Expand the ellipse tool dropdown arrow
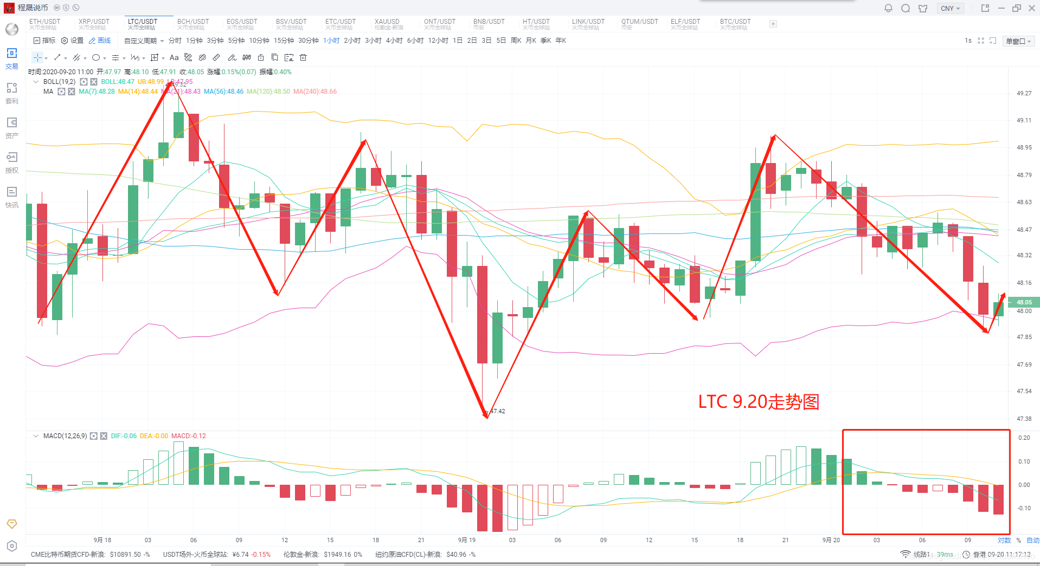Screen dimensions: 1040x566 [105, 58]
